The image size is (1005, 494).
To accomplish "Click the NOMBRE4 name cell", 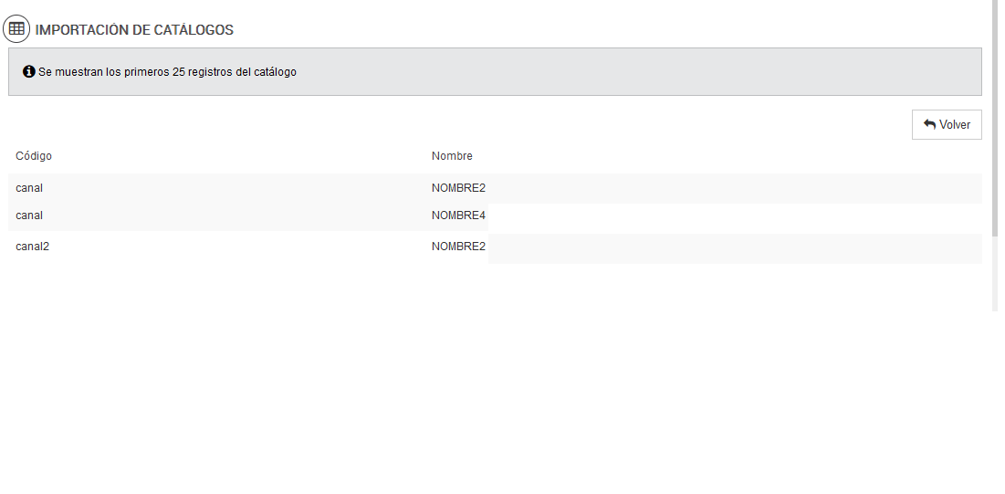I will click(458, 215).
